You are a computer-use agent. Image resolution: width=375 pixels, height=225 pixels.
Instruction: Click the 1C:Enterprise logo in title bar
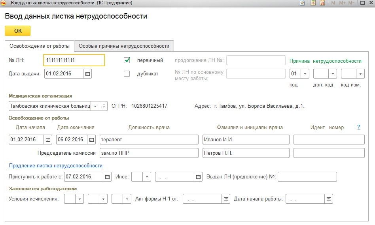click(x=3, y=3)
